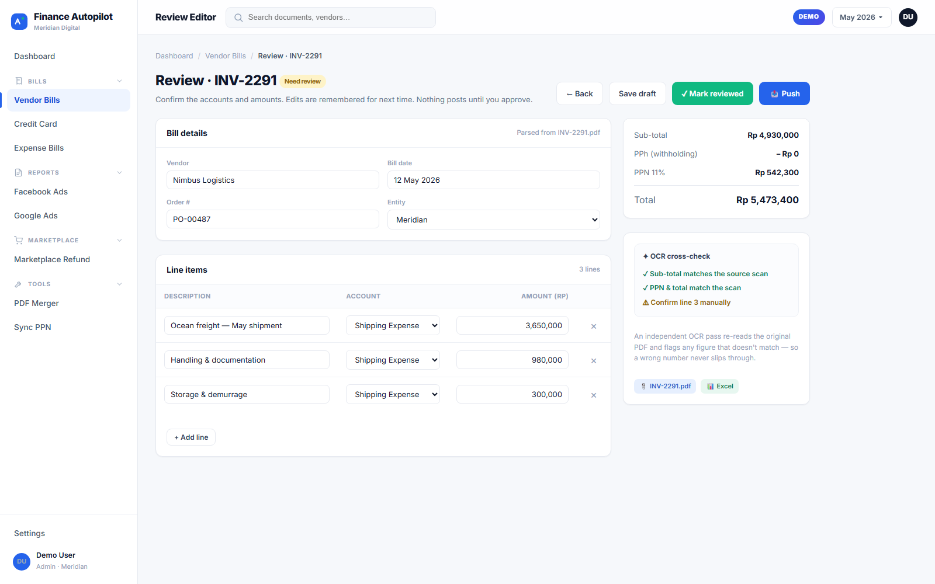Click the Tools section wrench icon
The width and height of the screenshot is (935, 584).
point(19,284)
